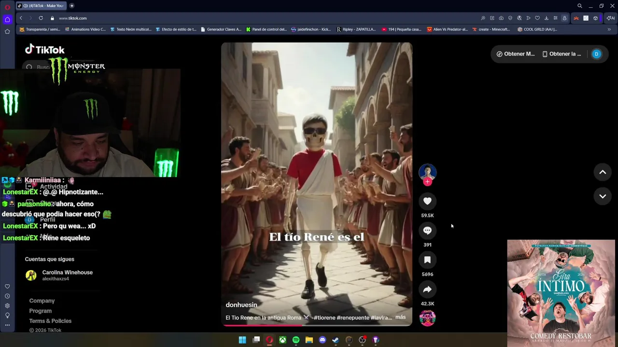Open the blue D profile avatar
The height and width of the screenshot is (347, 618).
596,54
